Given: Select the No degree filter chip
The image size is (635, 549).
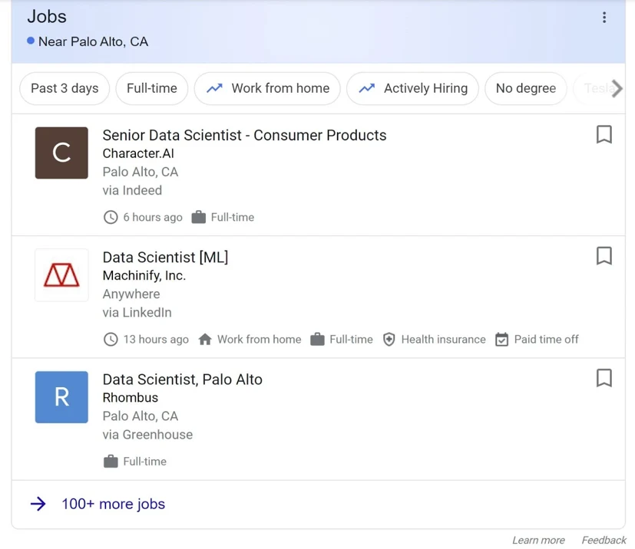Looking at the screenshot, I should point(525,88).
